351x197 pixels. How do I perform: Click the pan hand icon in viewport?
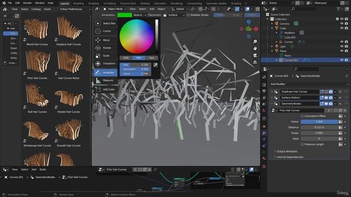[x=255, y=48]
